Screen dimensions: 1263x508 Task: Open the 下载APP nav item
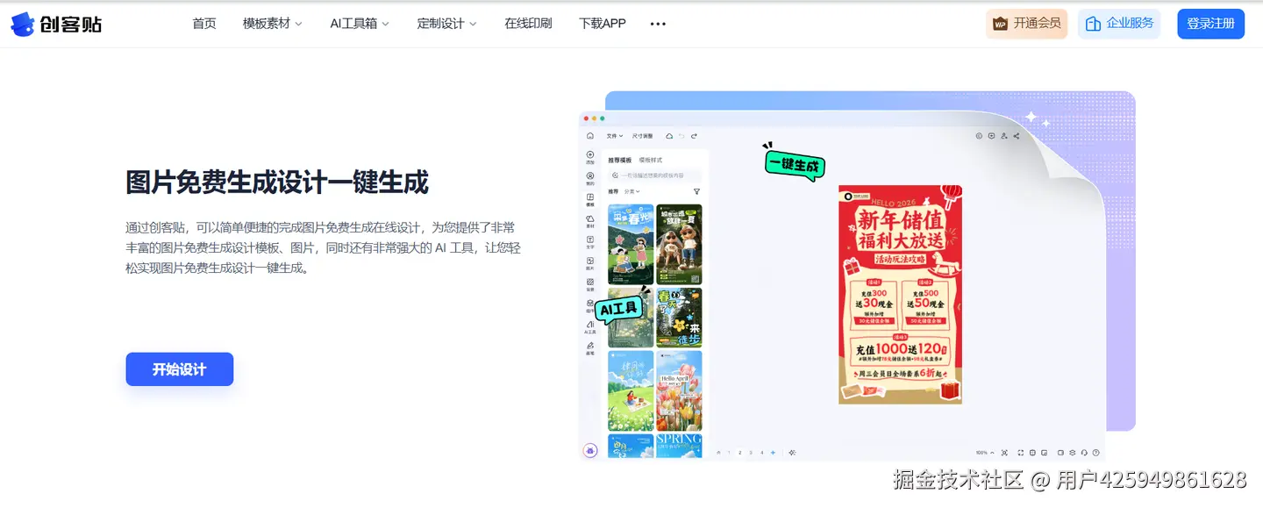pyautogui.click(x=603, y=24)
